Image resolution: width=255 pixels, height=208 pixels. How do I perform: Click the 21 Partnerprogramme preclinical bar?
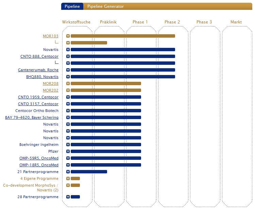pyautogui.click(x=89, y=172)
